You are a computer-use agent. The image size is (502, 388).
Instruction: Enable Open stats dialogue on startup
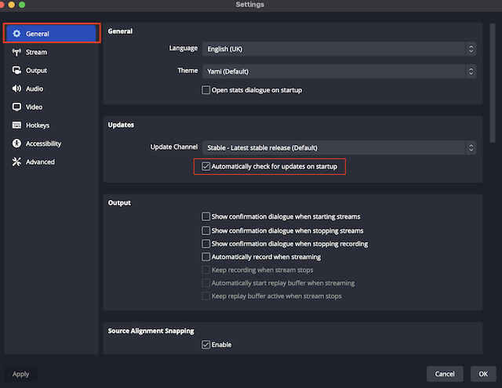(x=206, y=90)
